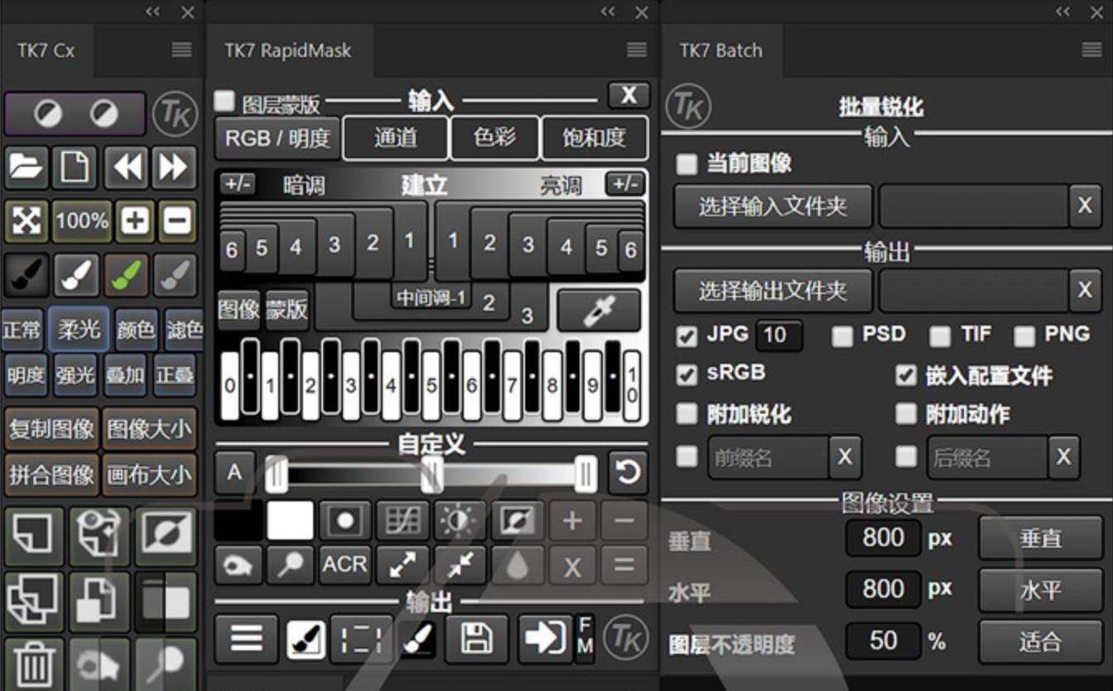Click the fit-to-screen arrows icon

click(x=26, y=221)
